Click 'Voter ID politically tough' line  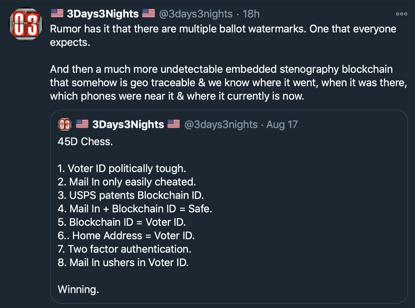click(122, 169)
